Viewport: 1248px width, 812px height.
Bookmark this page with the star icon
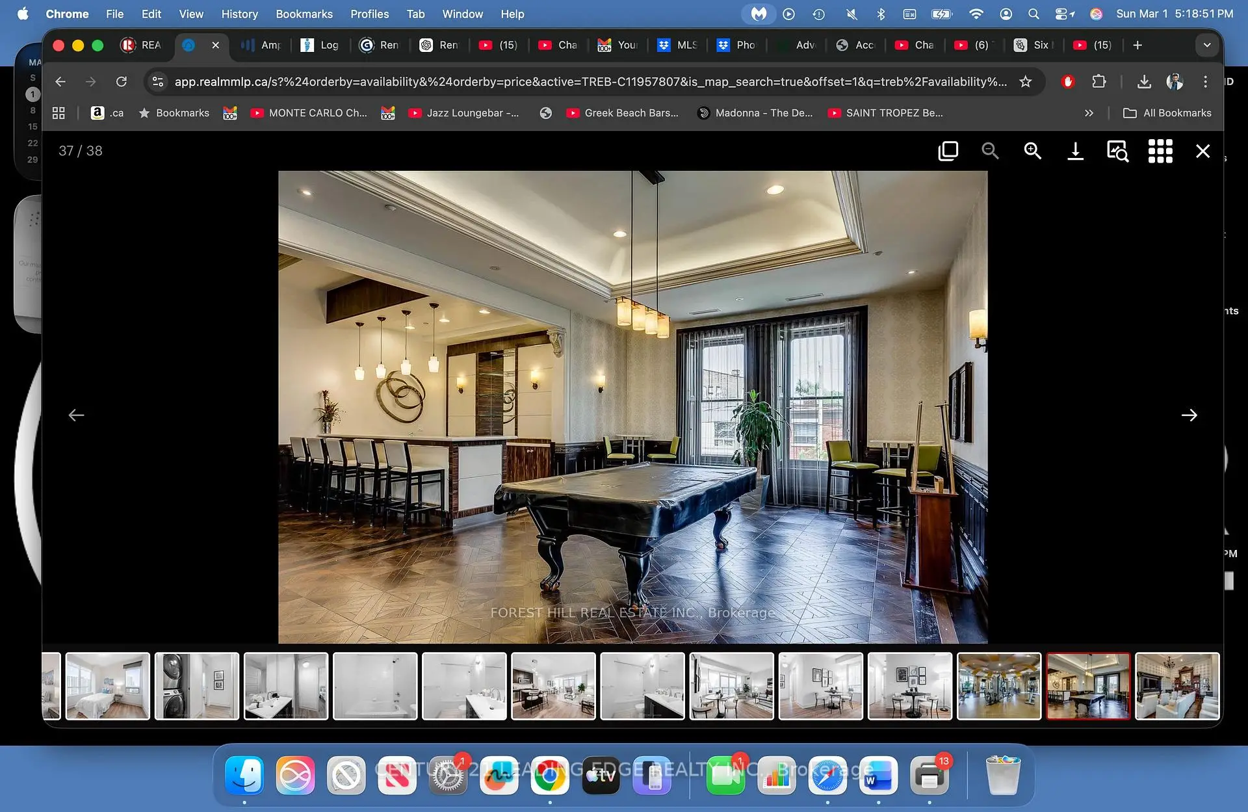pos(1025,81)
